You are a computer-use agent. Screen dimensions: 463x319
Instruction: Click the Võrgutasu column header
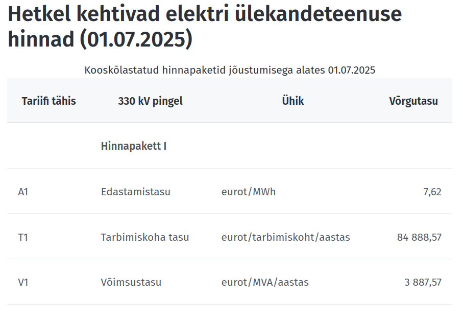click(x=413, y=101)
